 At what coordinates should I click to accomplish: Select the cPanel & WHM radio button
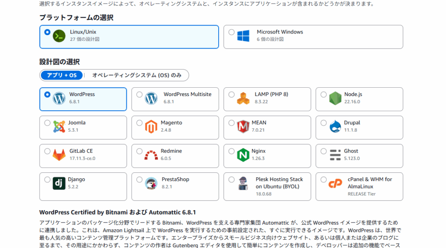point(324,180)
